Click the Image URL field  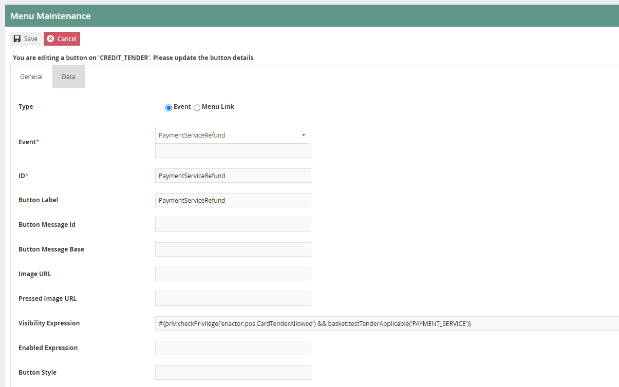point(233,274)
